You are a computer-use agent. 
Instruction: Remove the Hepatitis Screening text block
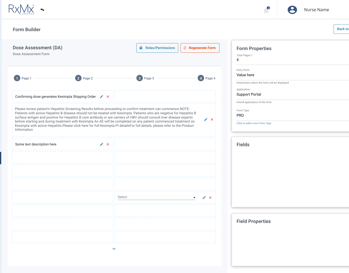212,120
